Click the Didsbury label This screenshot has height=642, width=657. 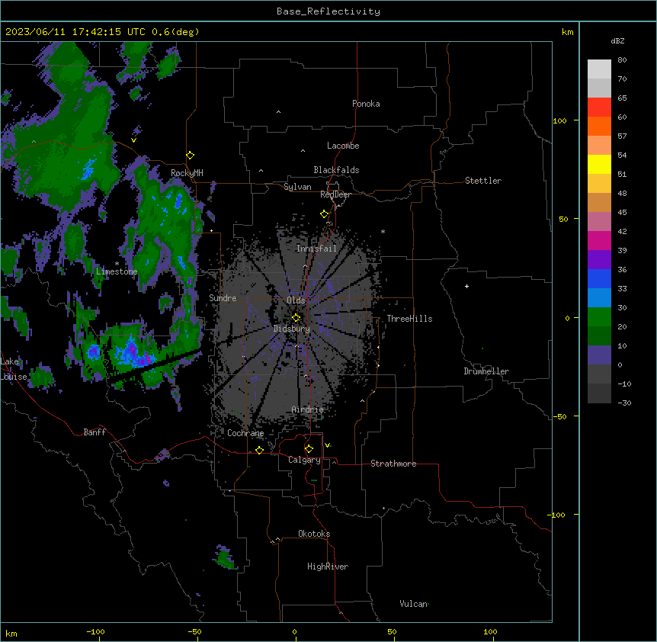[x=292, y=329]
